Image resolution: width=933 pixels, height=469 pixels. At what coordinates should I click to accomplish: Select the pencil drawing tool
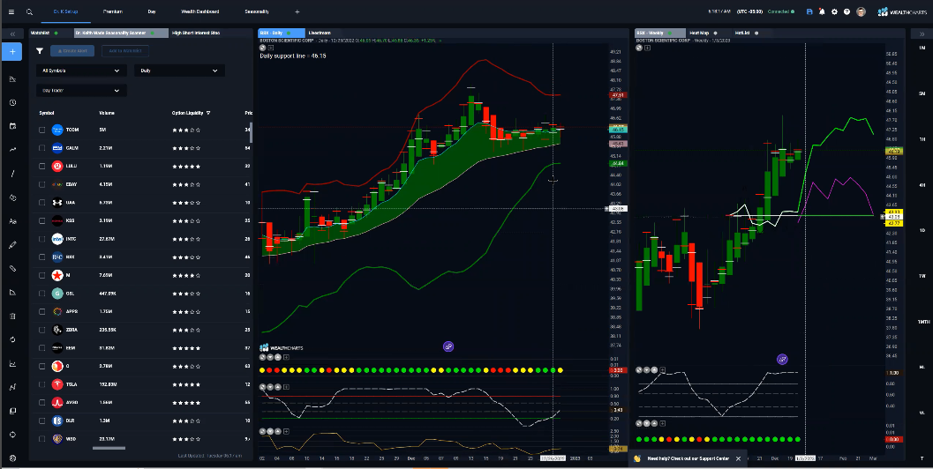(12, 245)
